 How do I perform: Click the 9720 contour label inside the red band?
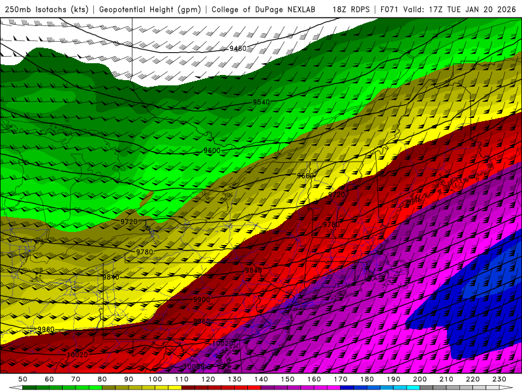337,194
